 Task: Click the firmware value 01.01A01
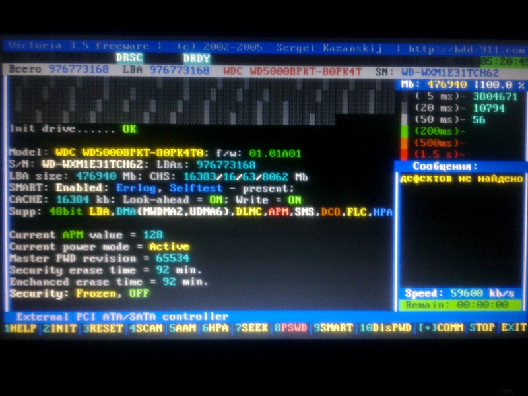[275, 154]
